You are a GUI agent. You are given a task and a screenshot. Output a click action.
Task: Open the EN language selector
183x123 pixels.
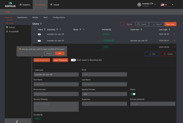167,5
